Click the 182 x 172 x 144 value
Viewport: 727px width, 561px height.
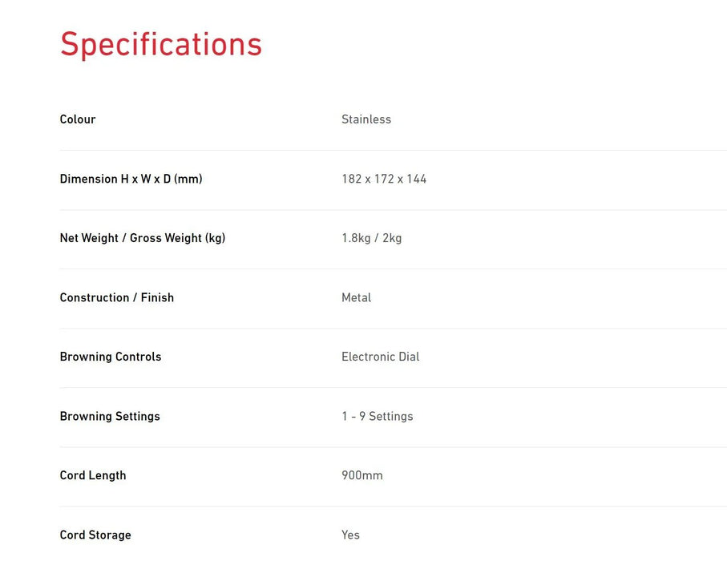tap(384, 179)
